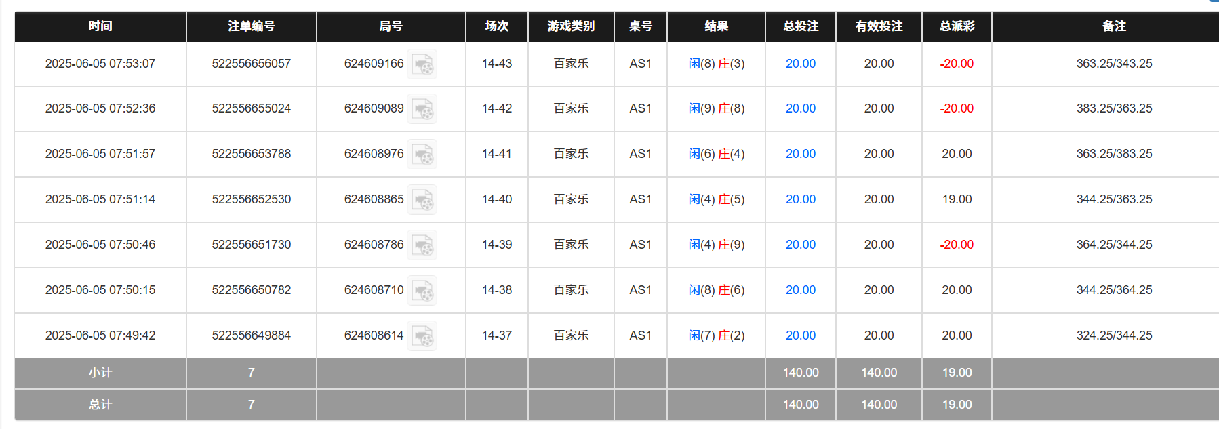Click the 时间 column header
This screenshot has height=429, width=1219.
[100, 26]
